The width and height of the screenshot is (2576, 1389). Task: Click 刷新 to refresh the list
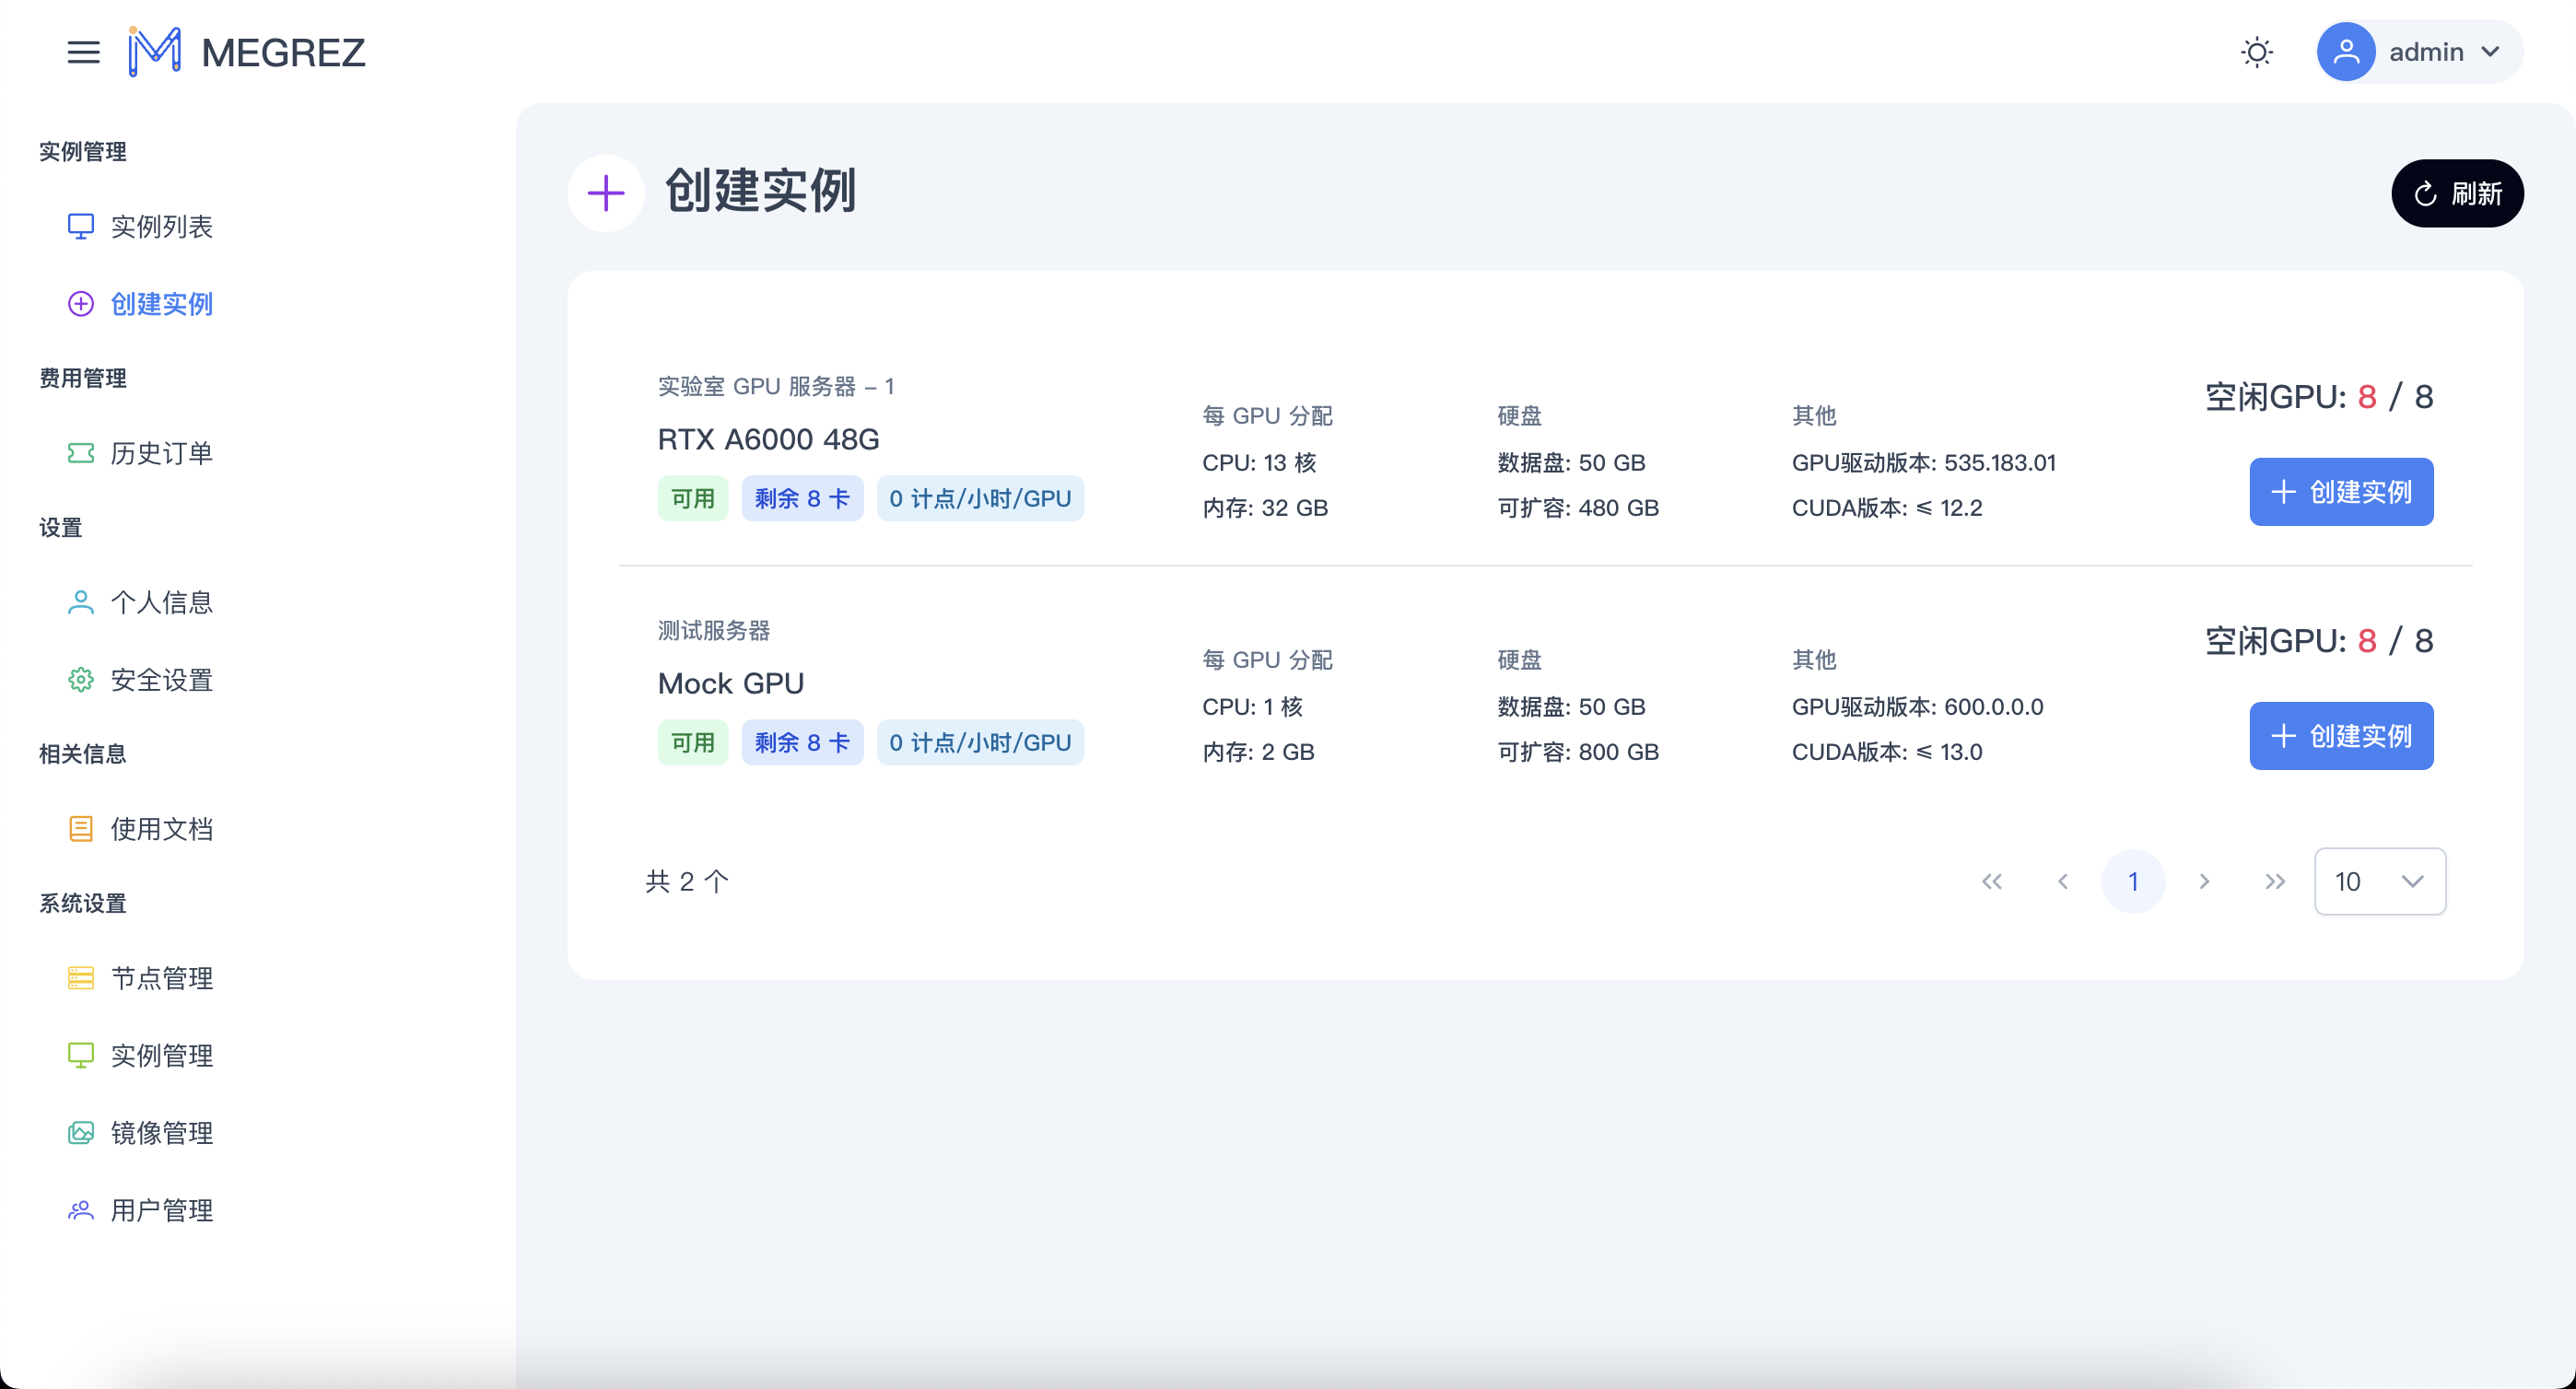(x=2457, y=193)
